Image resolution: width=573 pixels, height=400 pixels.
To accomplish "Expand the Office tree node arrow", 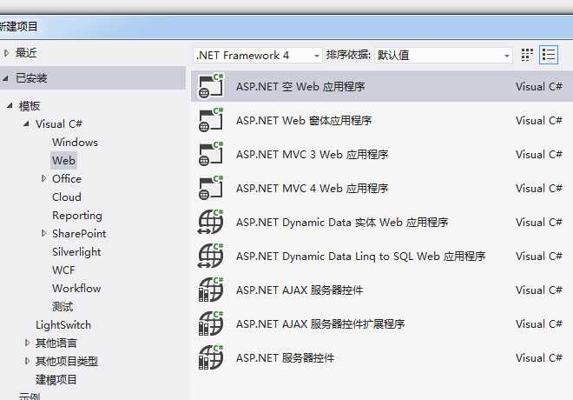I will [x=44, y=178].
